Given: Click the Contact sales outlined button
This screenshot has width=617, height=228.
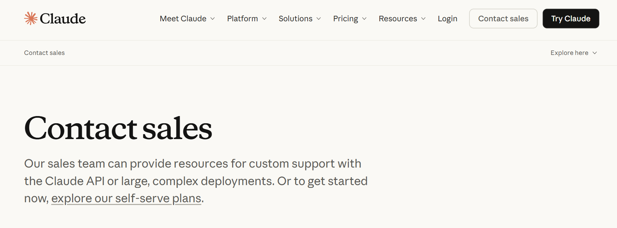Looking at the screenshot, I should coord(503,19).
